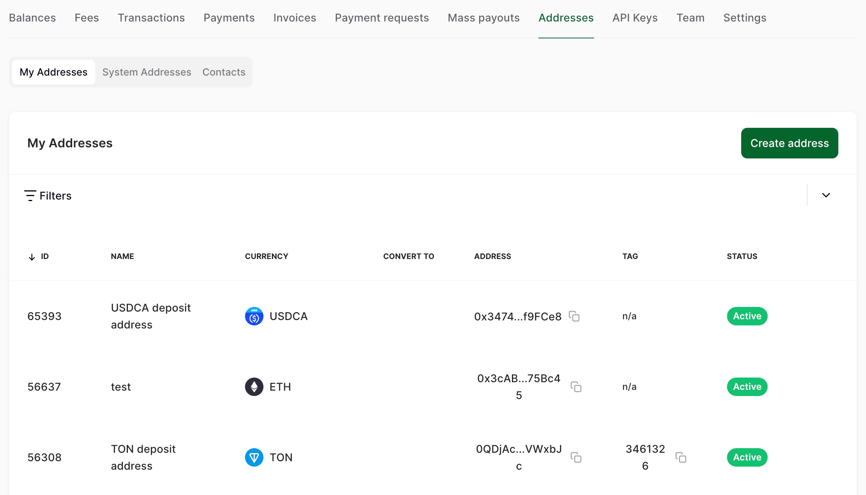Screen dimensions: 866x495
Task: Copy the TON tag 3461326
Action: 681,457
